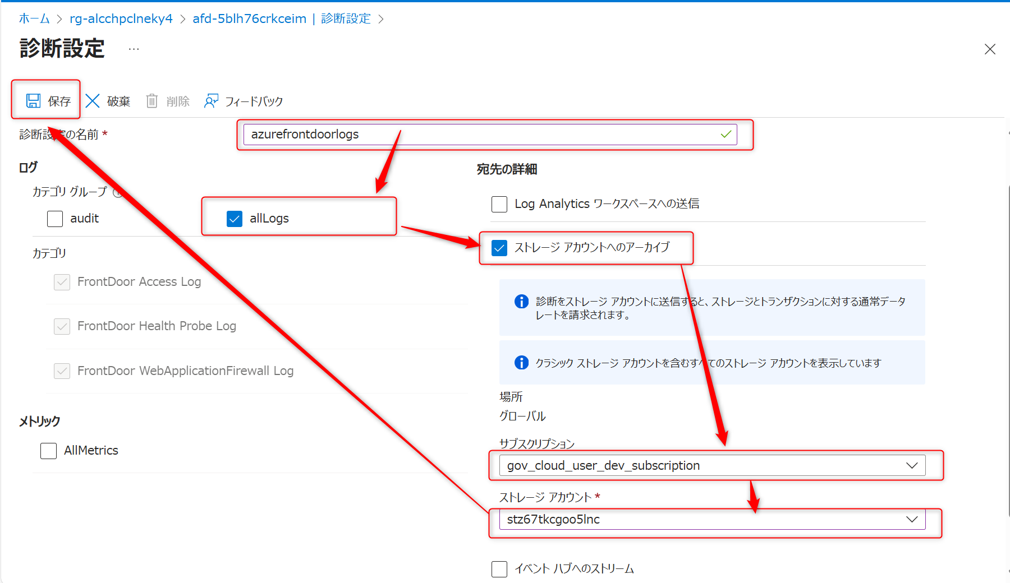Enable the stream to Event Hub checkbox
Viewport: 1010px width, 583px height.
click(x=499, y=569)
